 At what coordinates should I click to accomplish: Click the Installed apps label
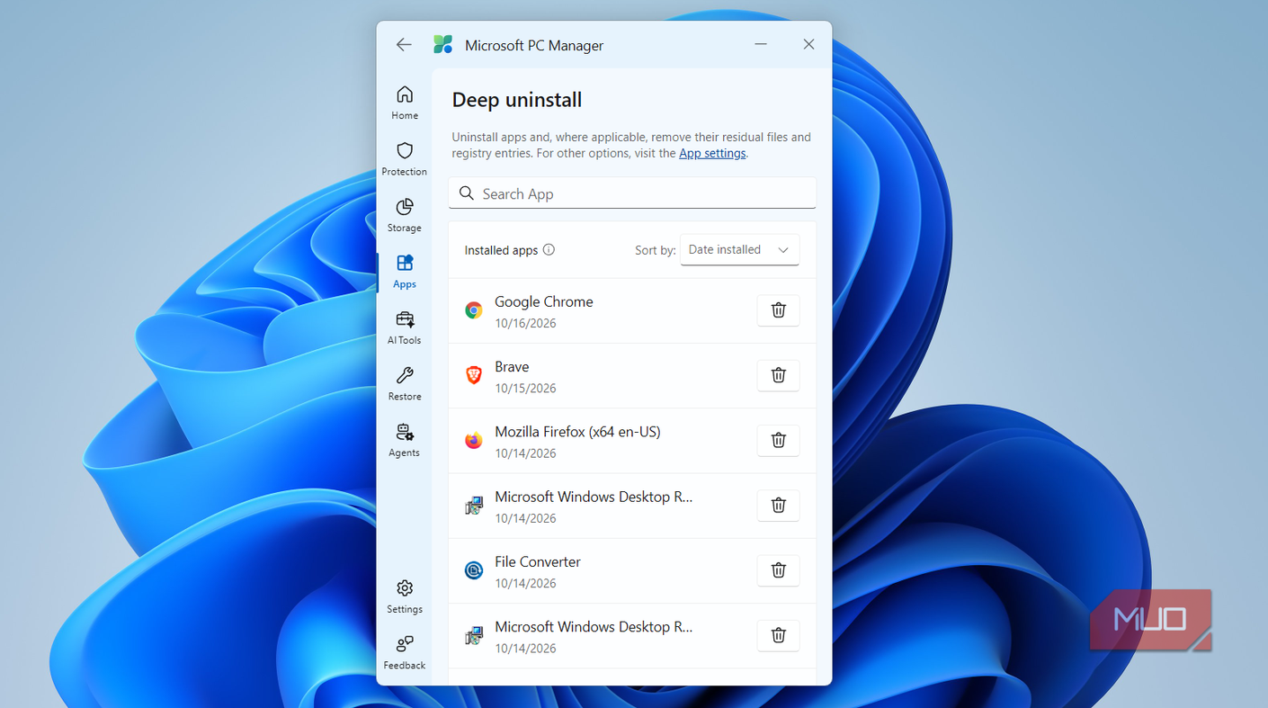point(501,250)
